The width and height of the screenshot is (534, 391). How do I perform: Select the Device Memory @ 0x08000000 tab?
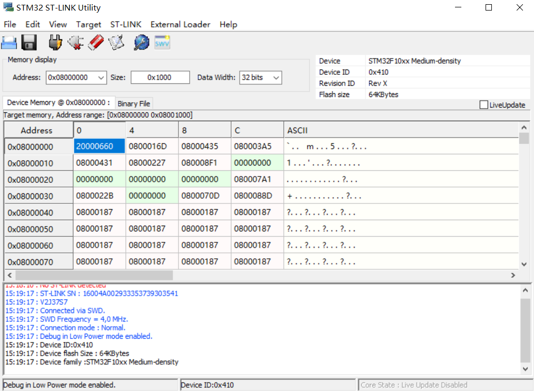click(58, 103)
